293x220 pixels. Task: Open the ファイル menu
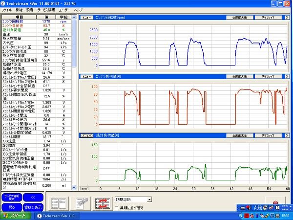click(6, 10)
